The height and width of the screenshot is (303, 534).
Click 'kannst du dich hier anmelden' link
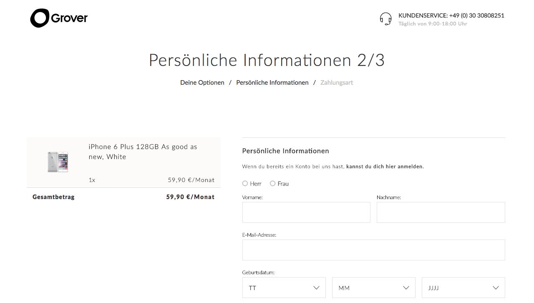[x=385, y=167]
